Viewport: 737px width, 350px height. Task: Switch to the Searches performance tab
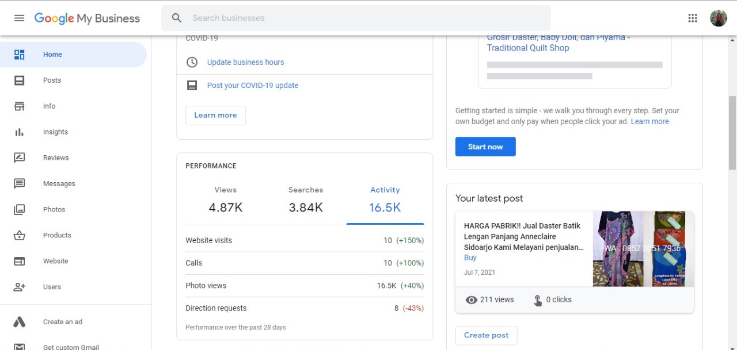[x=306, y=199]
